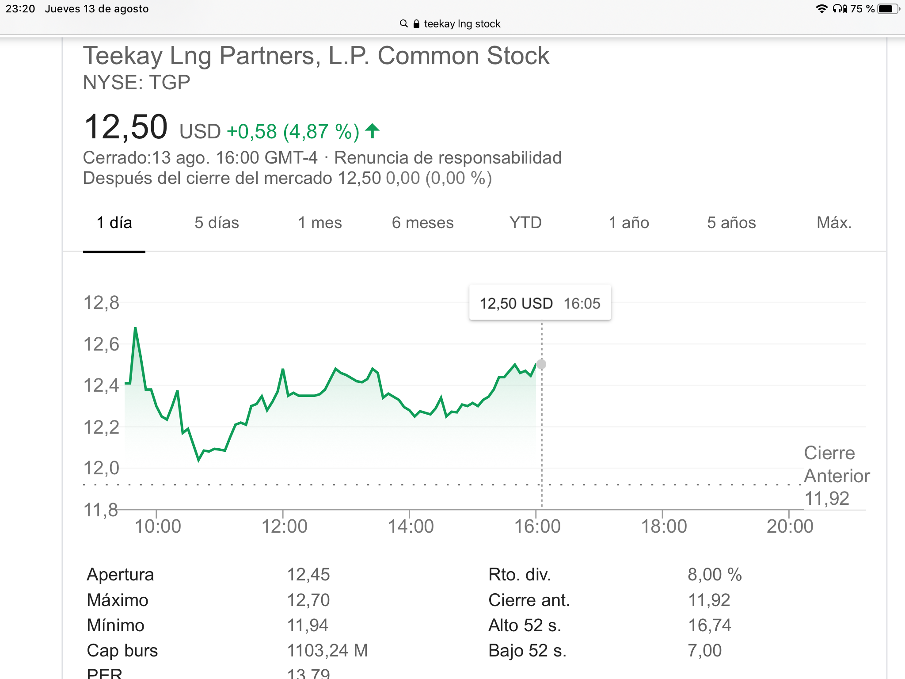Tap the Wi-Fi status icon

tap(821, 9)
